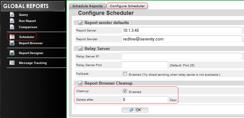Click the 'Report Browser Cleanup' section title
Screen dimensions: 244x118
(108, 83)
